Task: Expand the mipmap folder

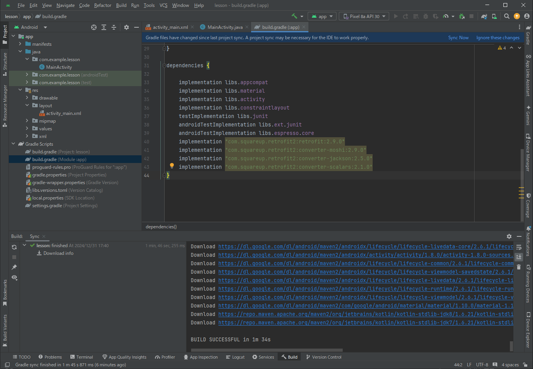Action: point(27,121)
